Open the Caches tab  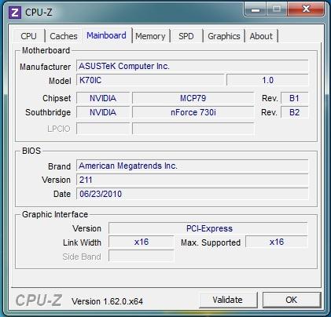[64, 36]
